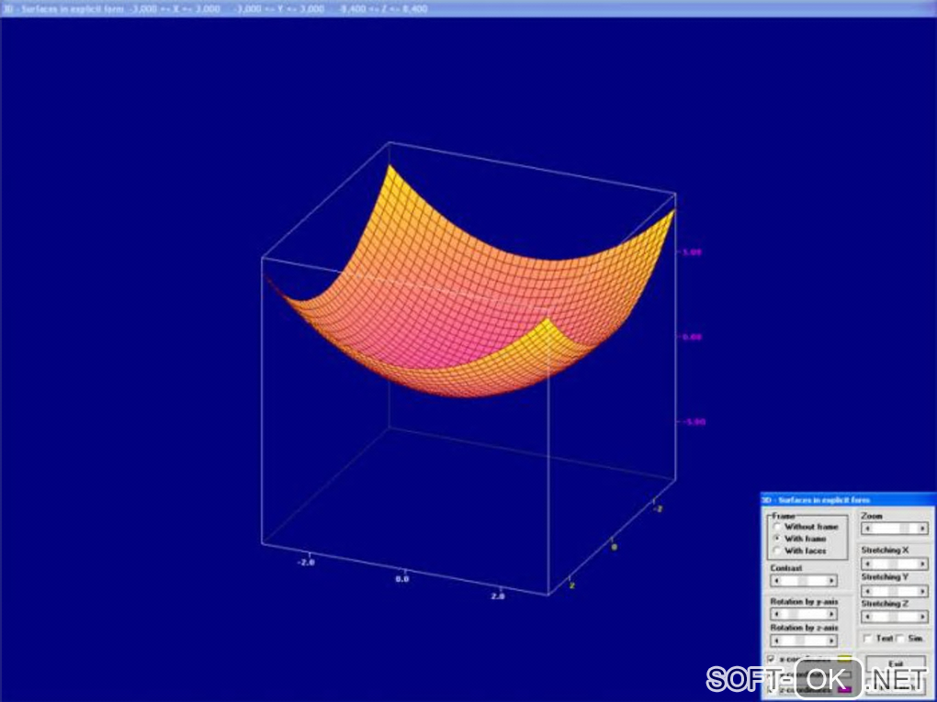Click the Stretching Z left arrow
The image size is (937, 702).
click(x=867, y=617)
